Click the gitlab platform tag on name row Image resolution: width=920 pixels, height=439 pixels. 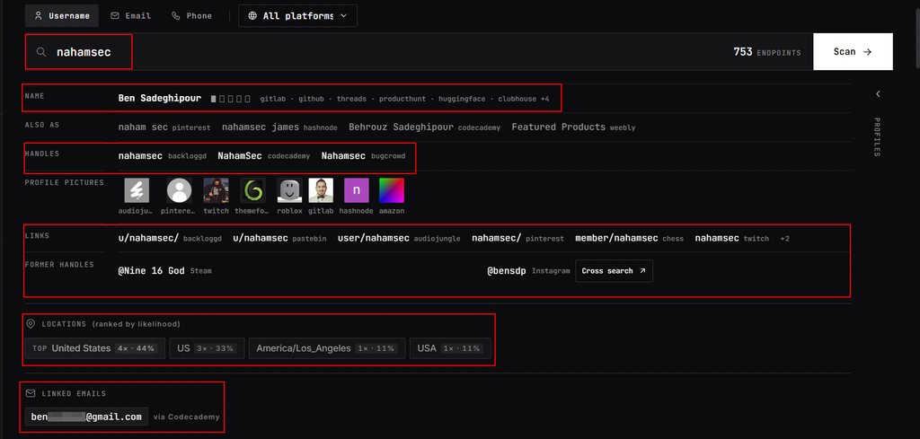tap(273, 99)
